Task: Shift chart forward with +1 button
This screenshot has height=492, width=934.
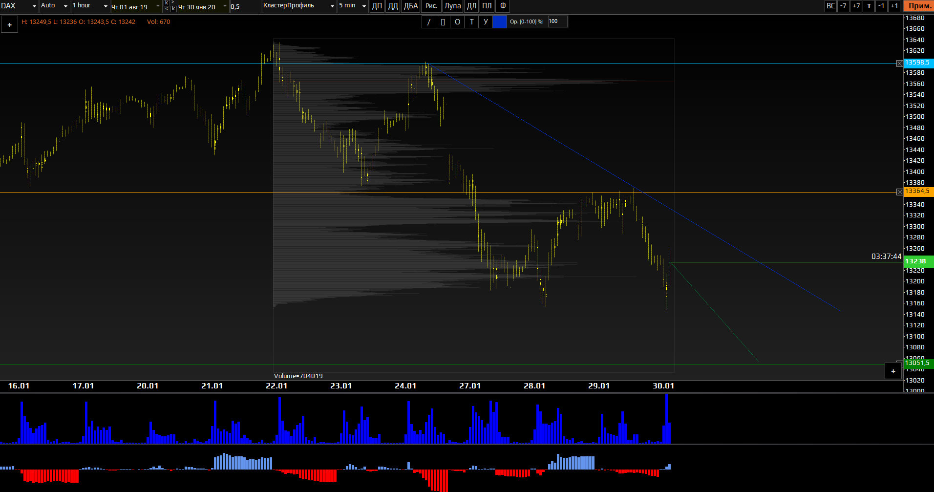Action: (x=894, y=6)
